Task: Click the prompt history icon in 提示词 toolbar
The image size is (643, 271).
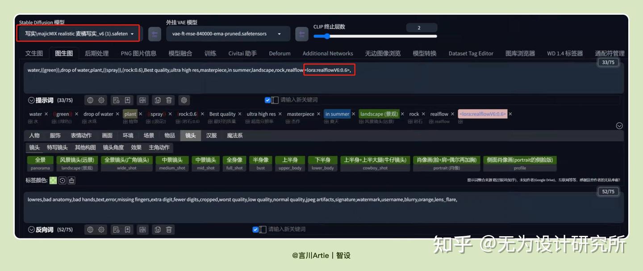Action: coord(116,100)
